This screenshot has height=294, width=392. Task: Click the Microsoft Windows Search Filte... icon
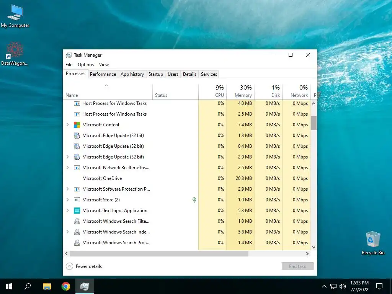coord(77,221)
